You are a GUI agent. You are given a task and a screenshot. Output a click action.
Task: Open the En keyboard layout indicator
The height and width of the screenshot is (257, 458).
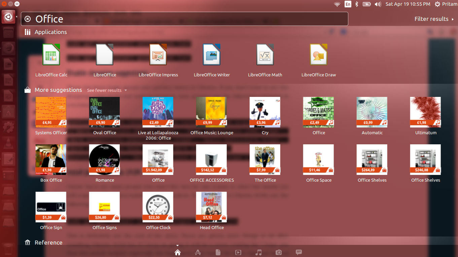pos(348,4)
